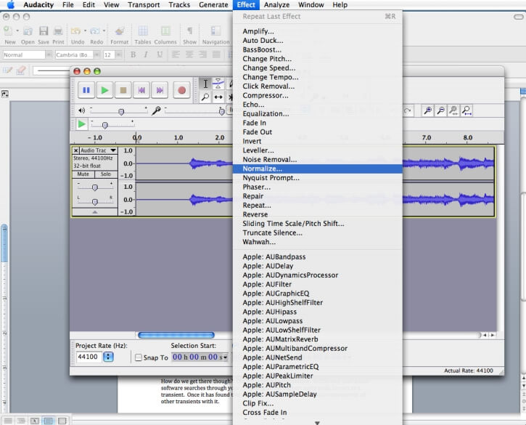Open the font size 12 dropdown
Image resolution: width=526 pixels, height=425 pixels.
pos(118,54)
